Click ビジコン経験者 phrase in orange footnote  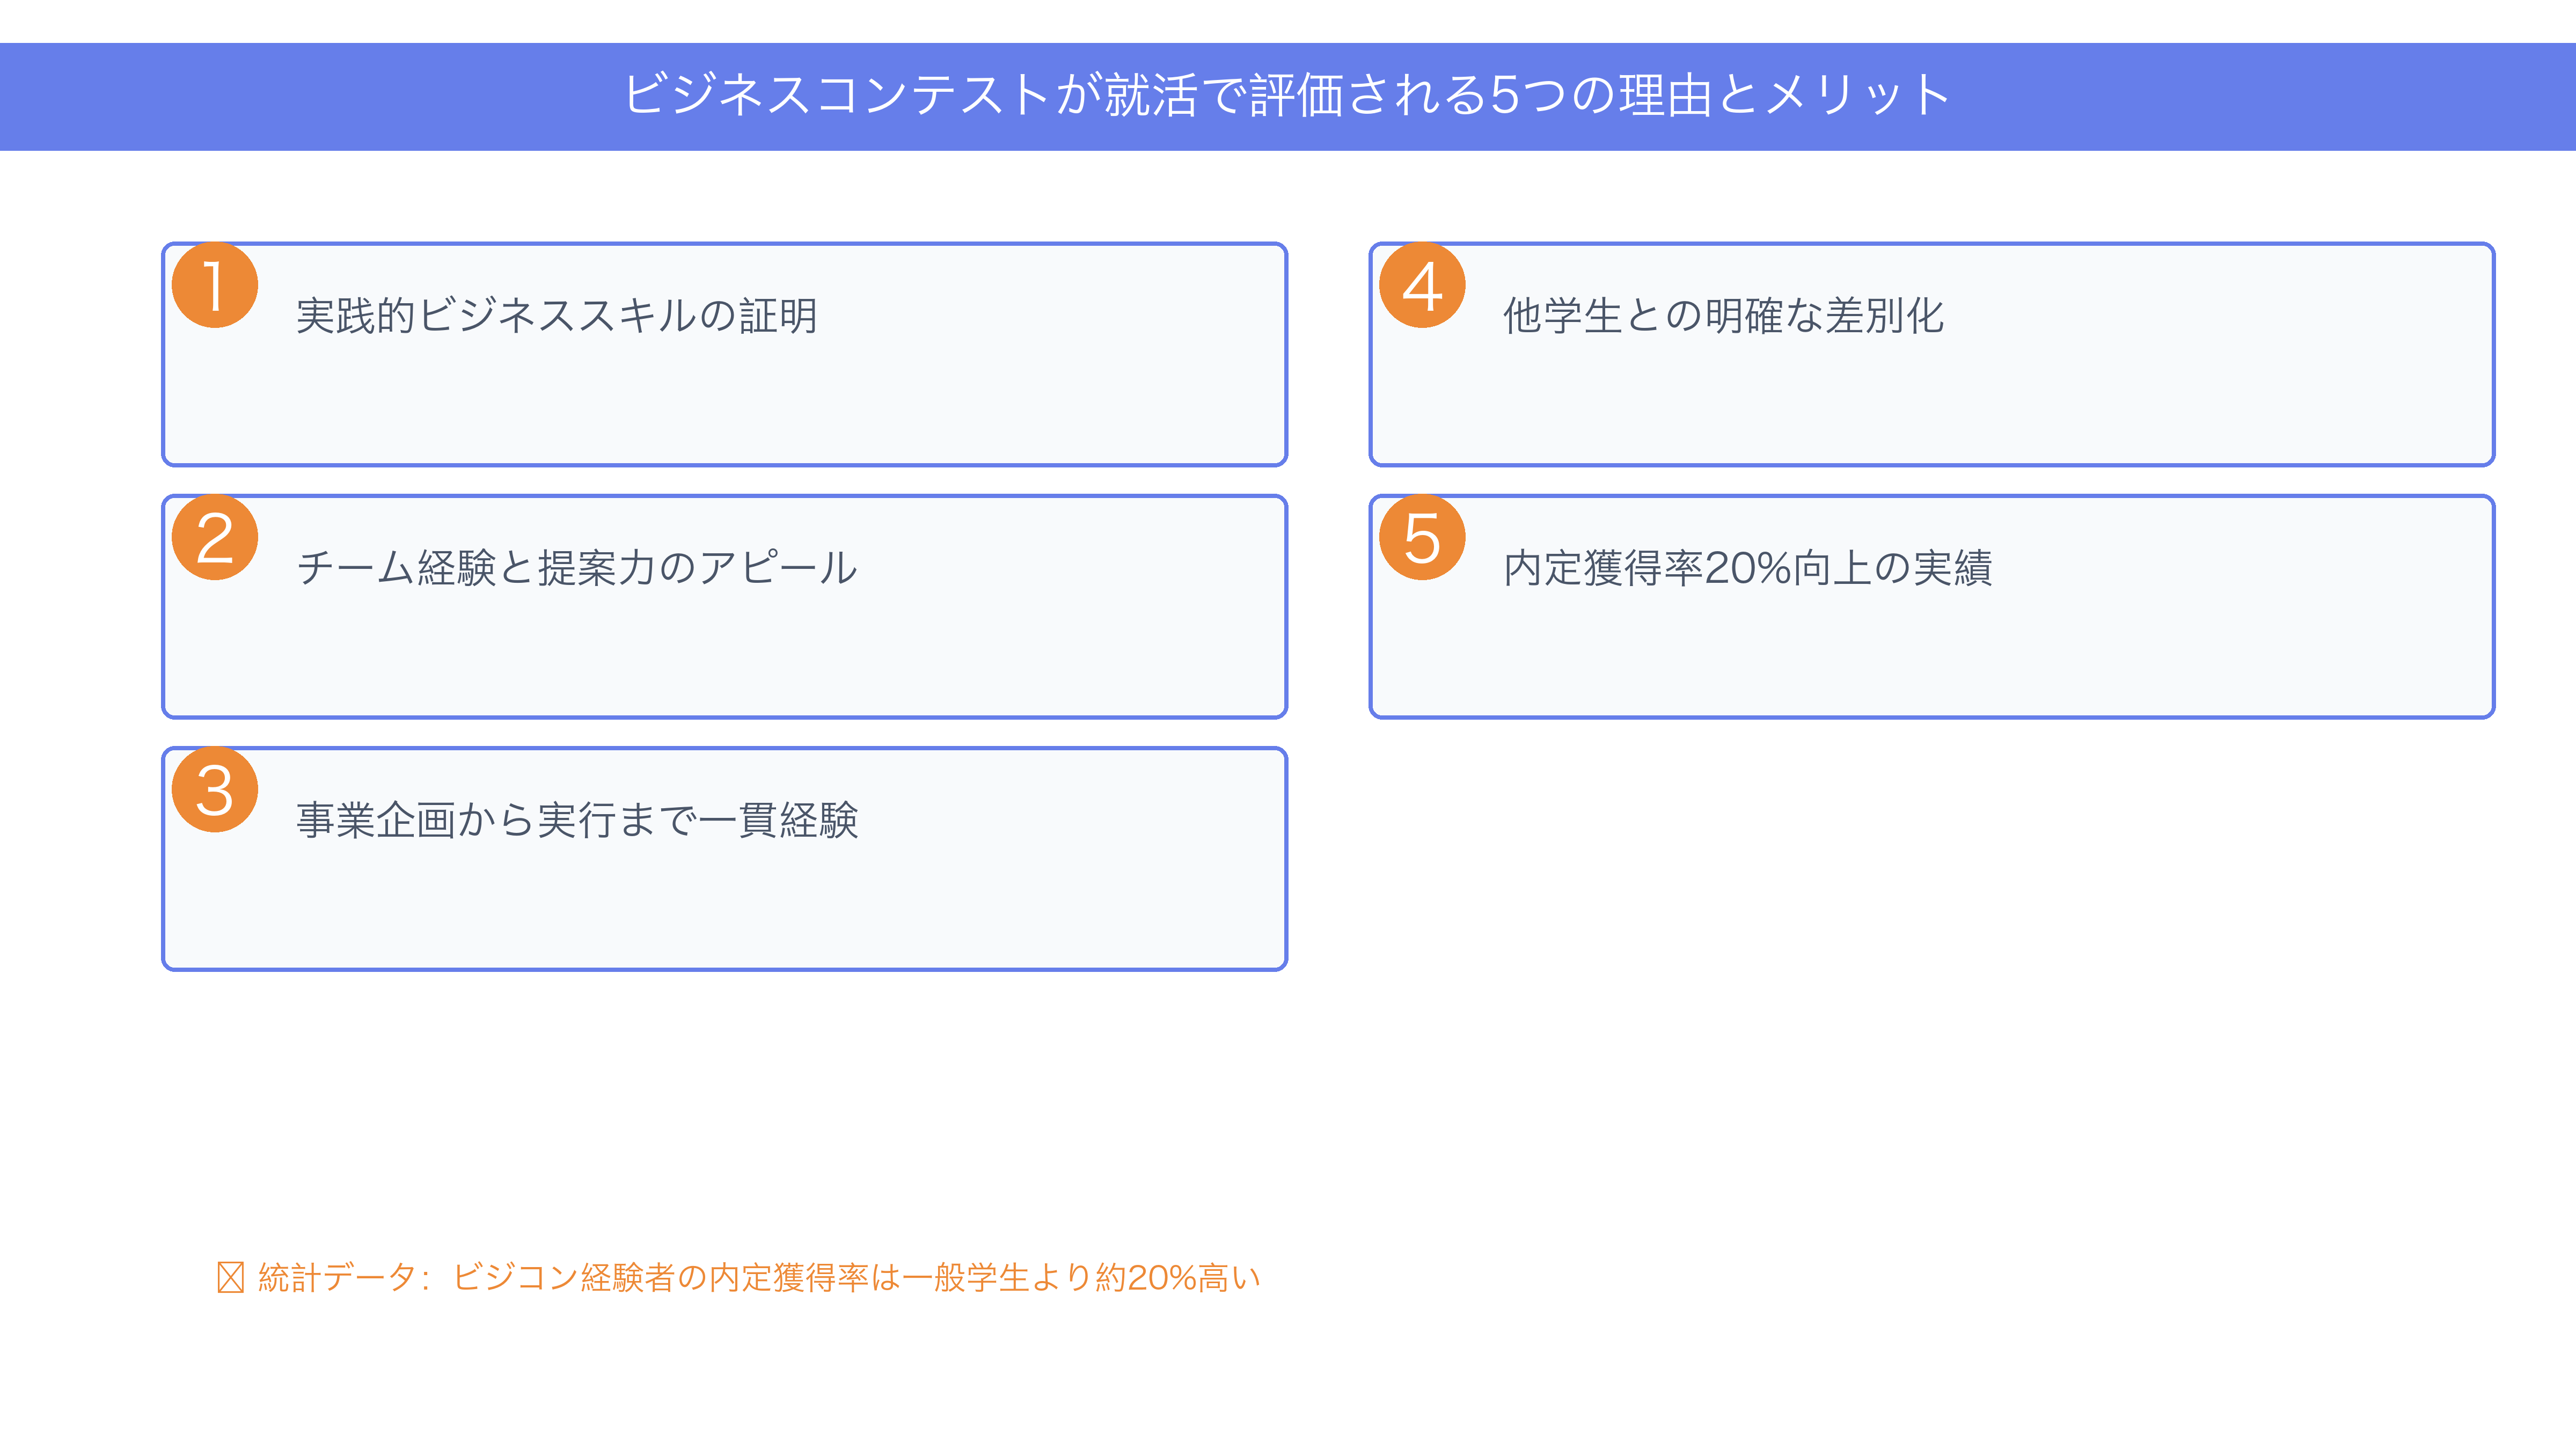click(x=564, y=1277)
